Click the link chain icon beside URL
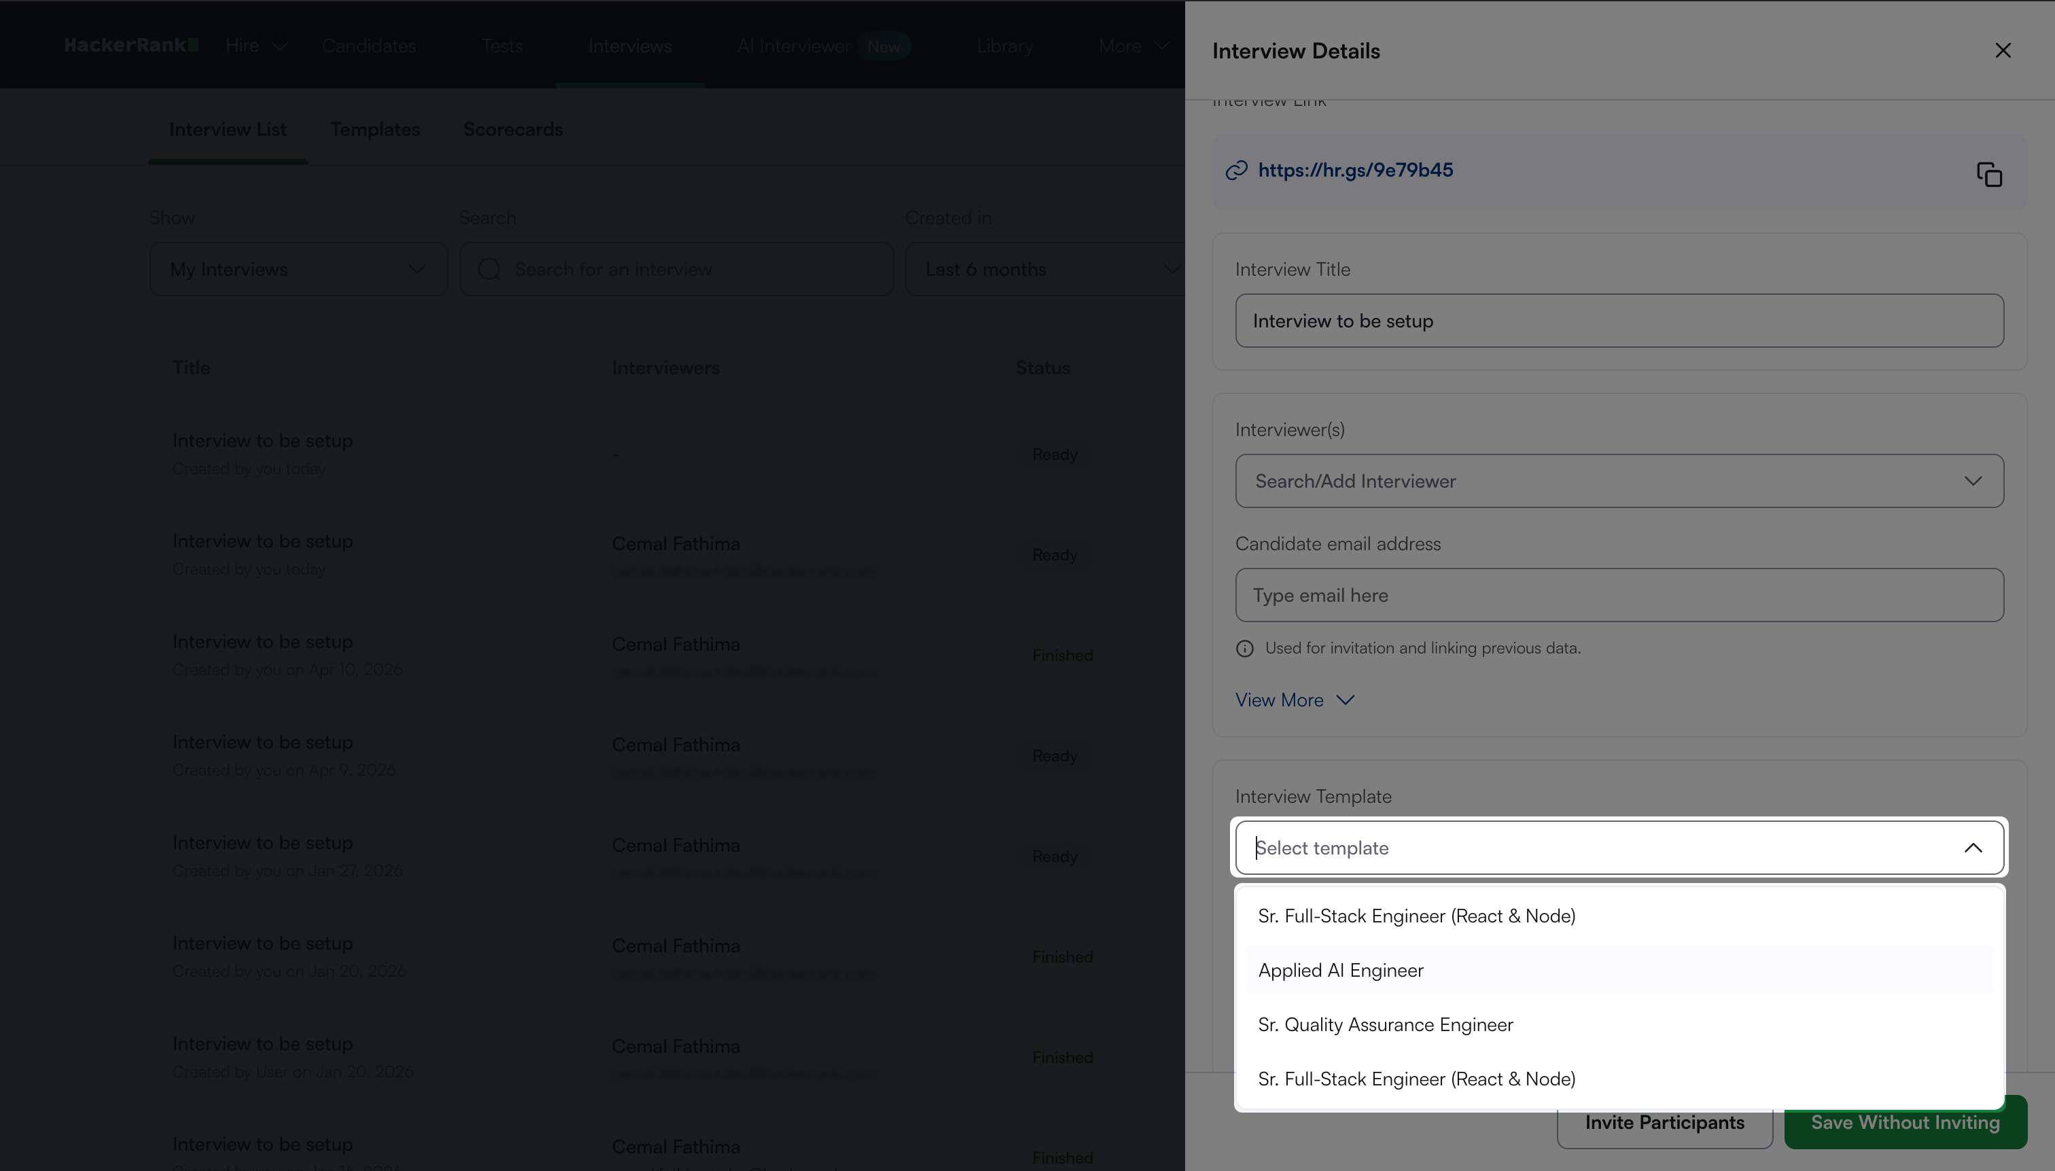Image resolution: width=2055 pixels, height=1171 pixels. (x=1236, y=170)
